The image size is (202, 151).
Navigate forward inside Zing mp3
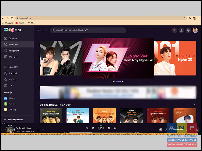46,30
